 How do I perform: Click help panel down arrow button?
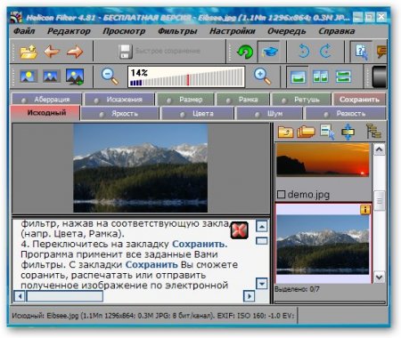(262, 284)
